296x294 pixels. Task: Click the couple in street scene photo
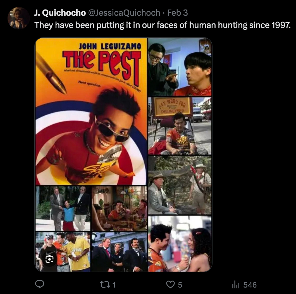[180, 244]
